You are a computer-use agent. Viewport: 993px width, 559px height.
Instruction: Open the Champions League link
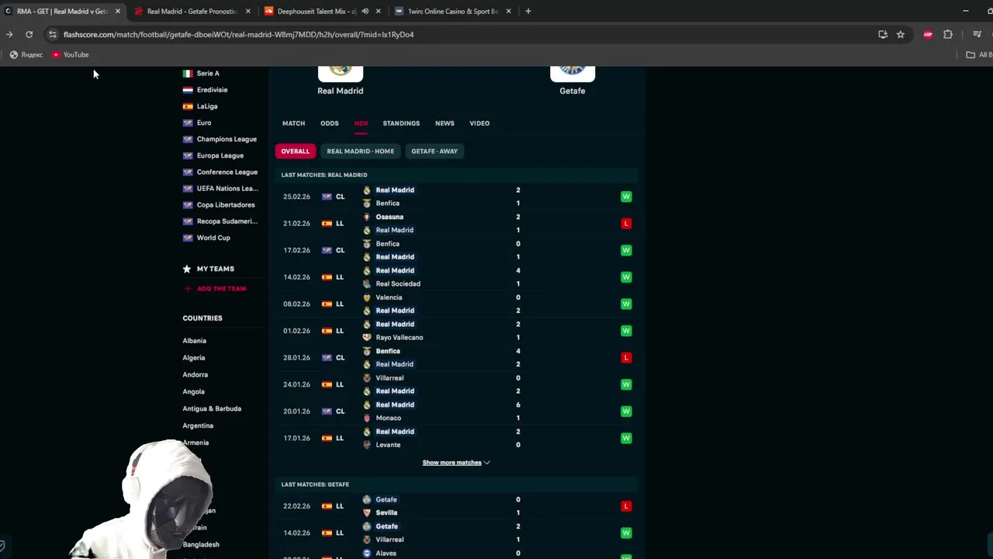pos(227,139)
